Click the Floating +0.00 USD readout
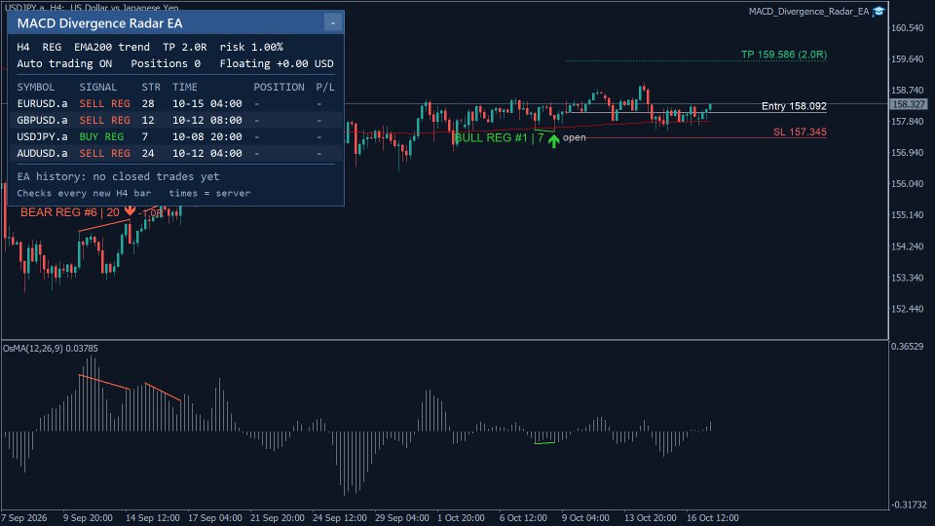 tap(277, 64)
